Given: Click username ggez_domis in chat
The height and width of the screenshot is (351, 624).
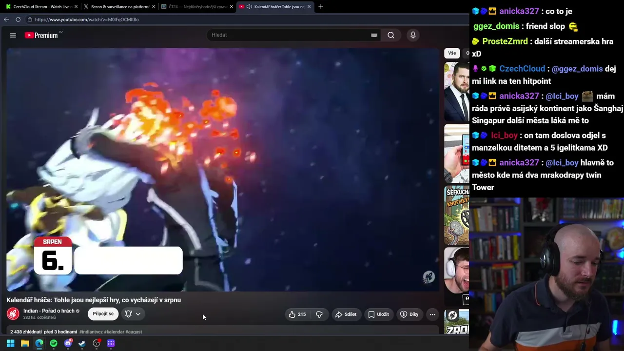Looking at the screenshot, I should click(x=496, y=26).
